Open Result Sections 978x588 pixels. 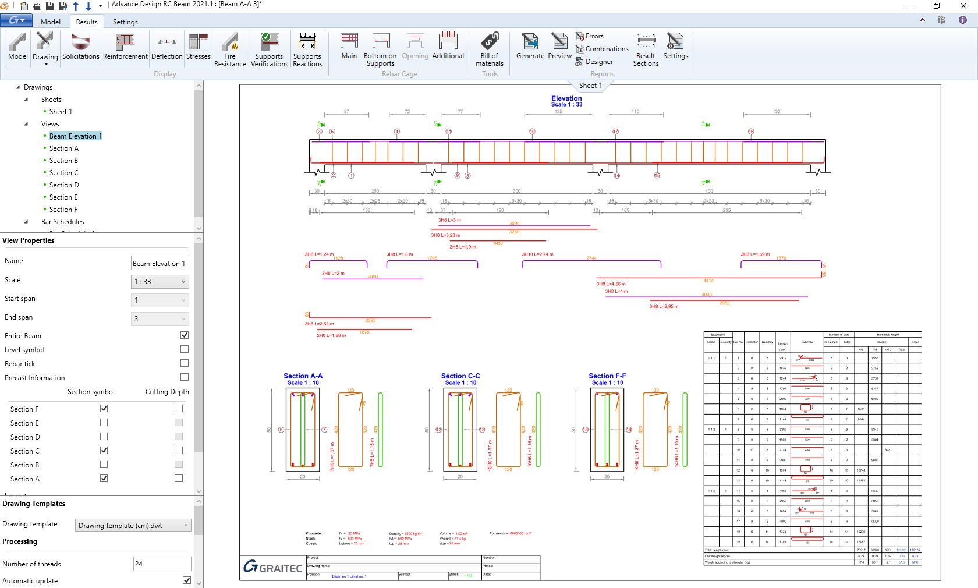(646, 49)
